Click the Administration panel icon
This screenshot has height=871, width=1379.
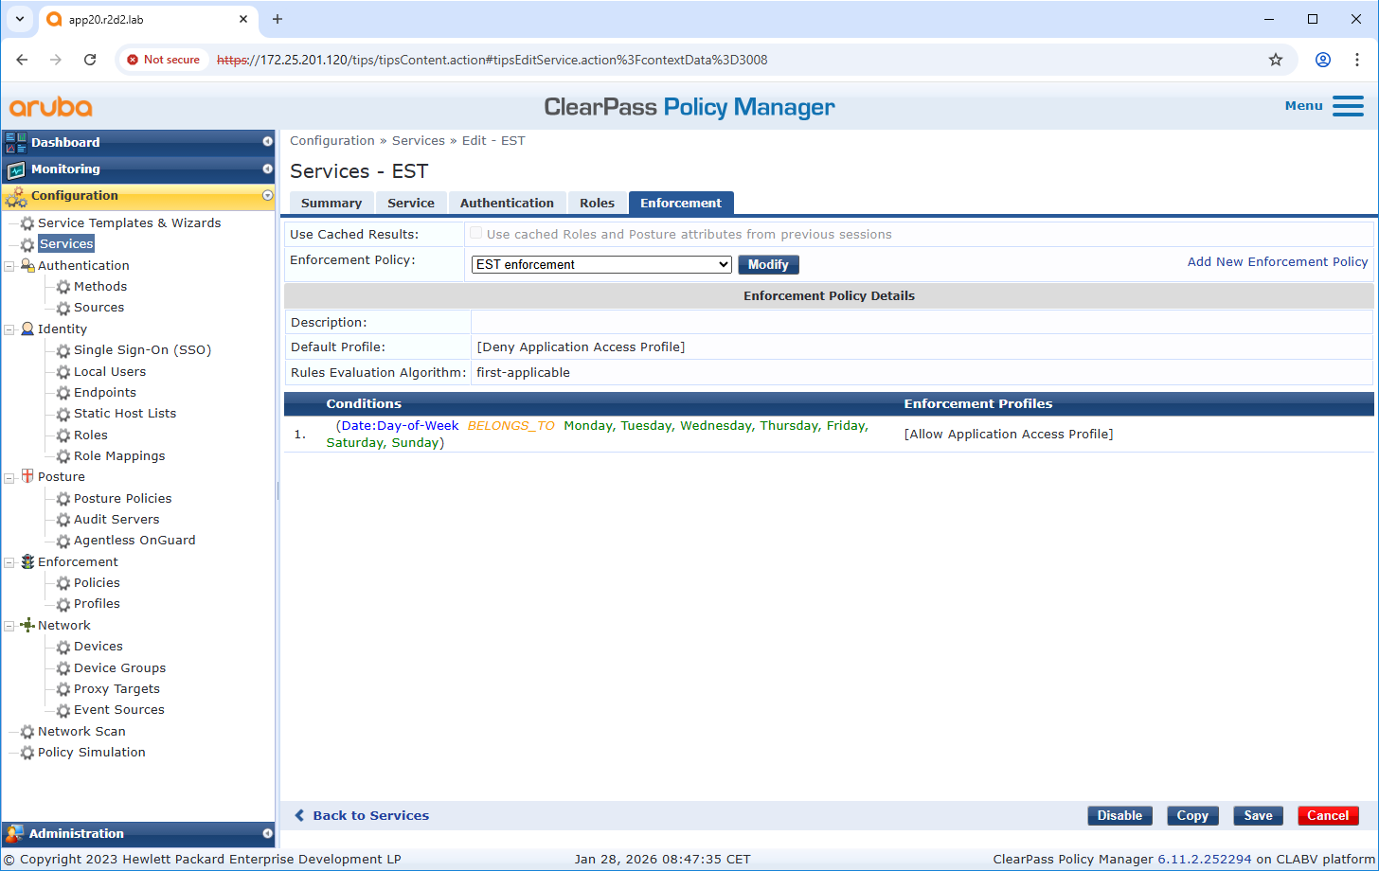pyautogui.click(x=14, y=834)
